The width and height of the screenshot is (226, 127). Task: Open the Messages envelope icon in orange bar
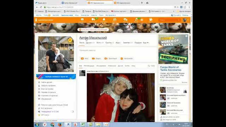click(x=82, y=20)
